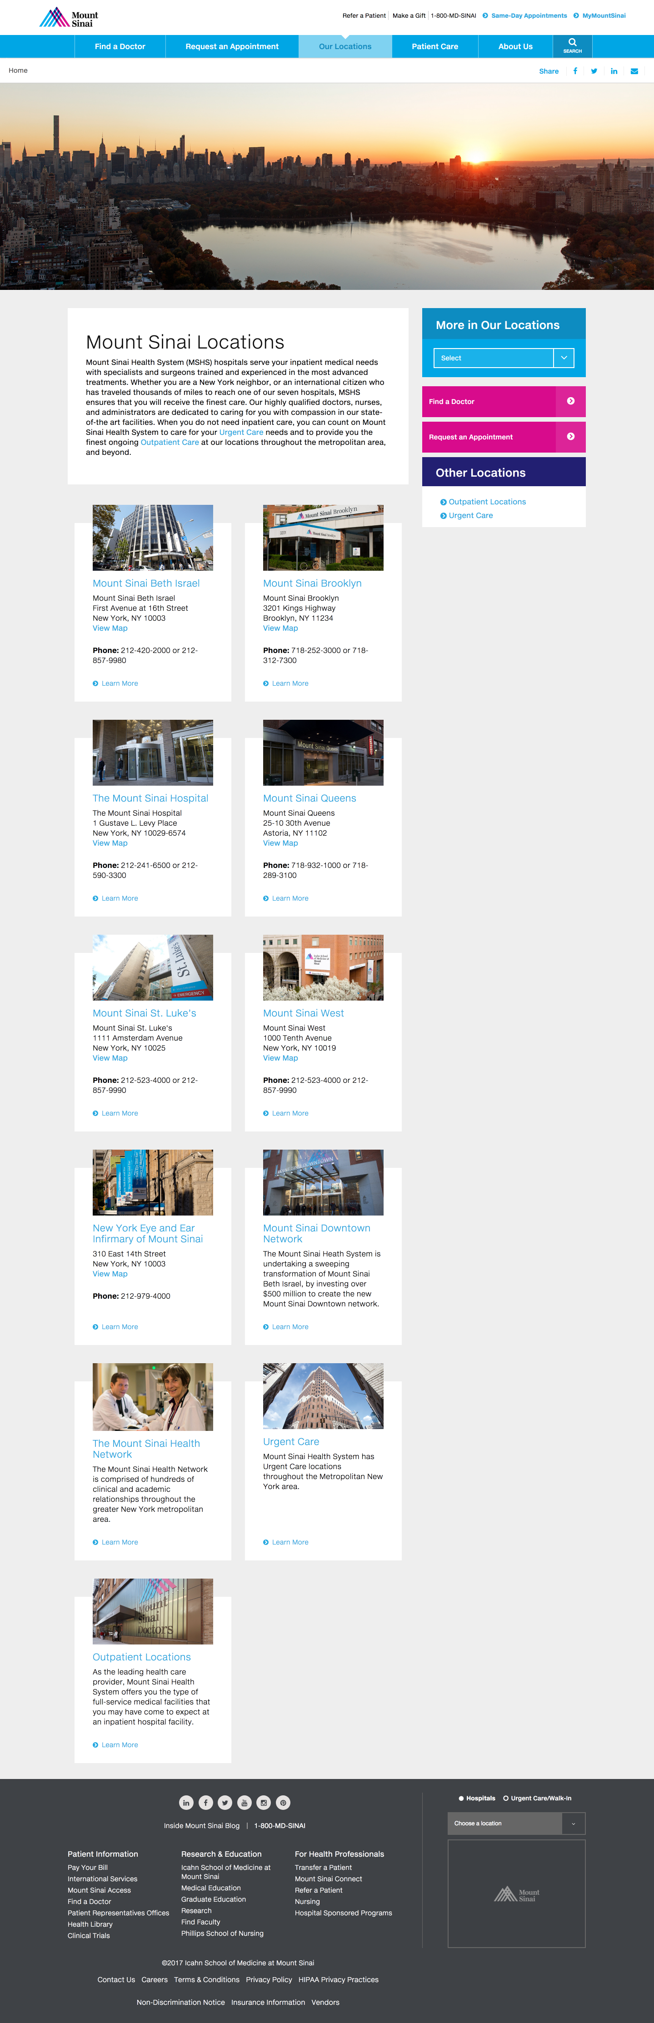Open the site search icon

(x=572, y=45)
